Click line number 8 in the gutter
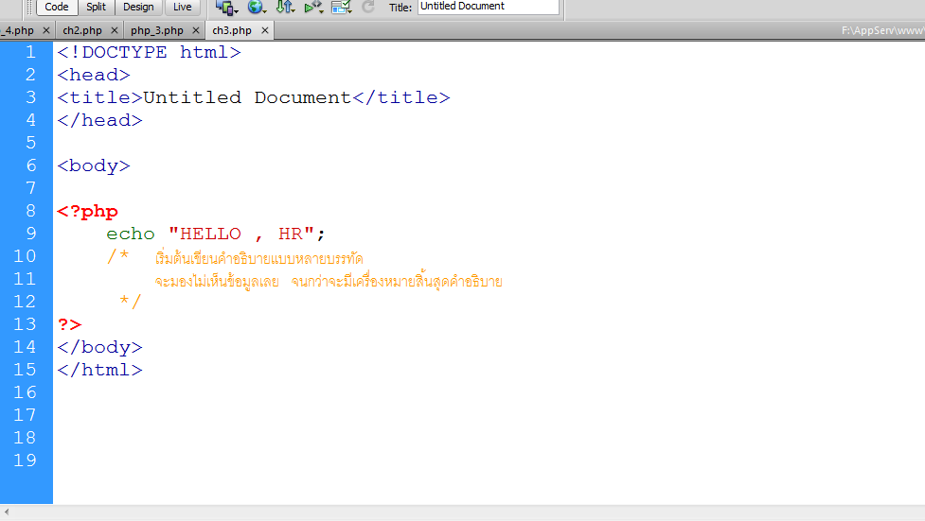This screenshot has width=925, height=521. pos(30,211)
